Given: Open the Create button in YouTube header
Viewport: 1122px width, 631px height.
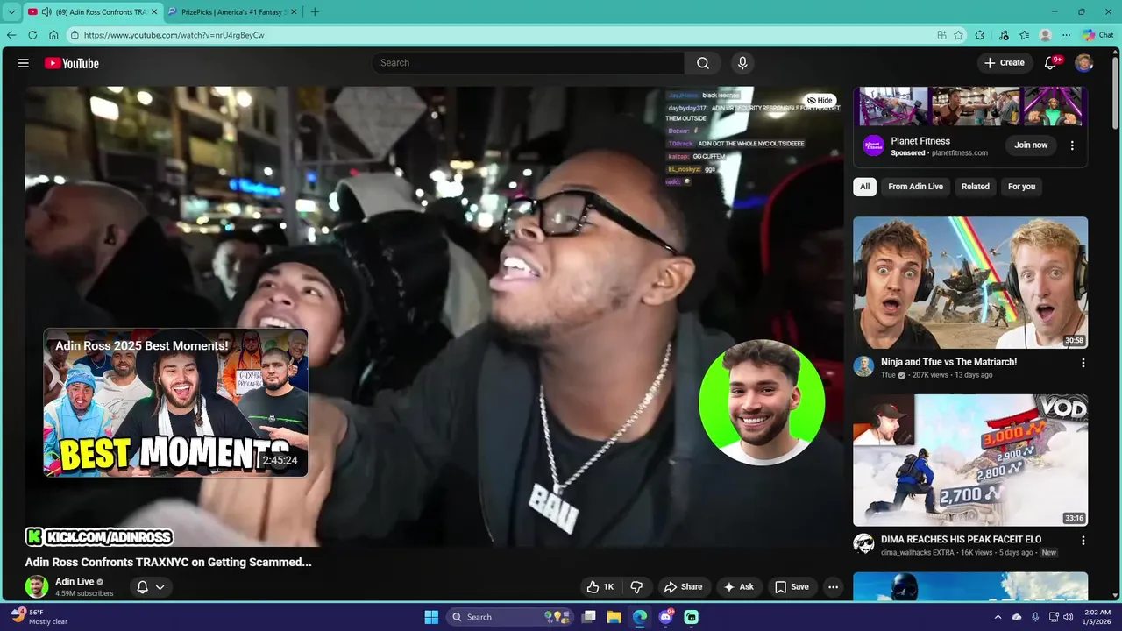Looking at the screenshot, I should tap(1005, 63).
